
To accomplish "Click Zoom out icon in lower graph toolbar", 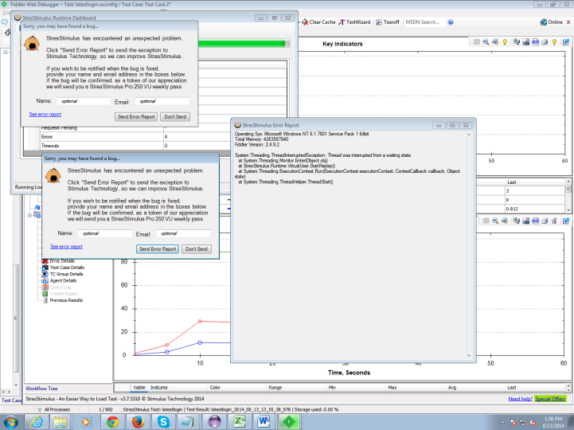I will tap(495, 221).
